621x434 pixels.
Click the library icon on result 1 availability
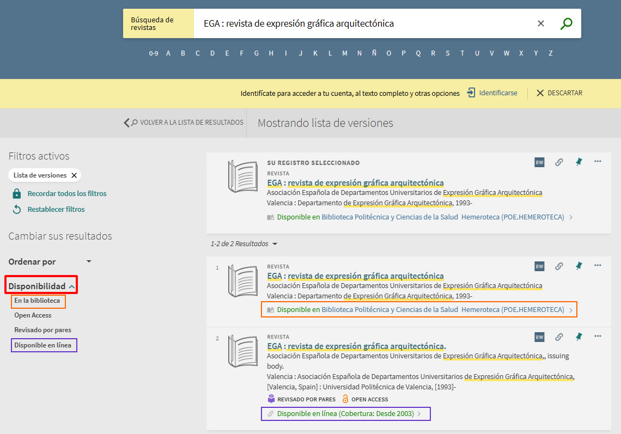coord(271,310)
